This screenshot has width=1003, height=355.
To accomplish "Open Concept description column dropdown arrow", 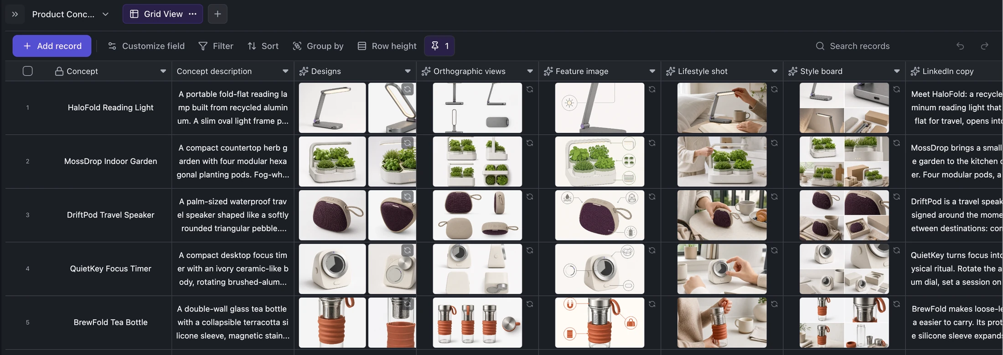I will pyautogui.click(x=285, y=71).
